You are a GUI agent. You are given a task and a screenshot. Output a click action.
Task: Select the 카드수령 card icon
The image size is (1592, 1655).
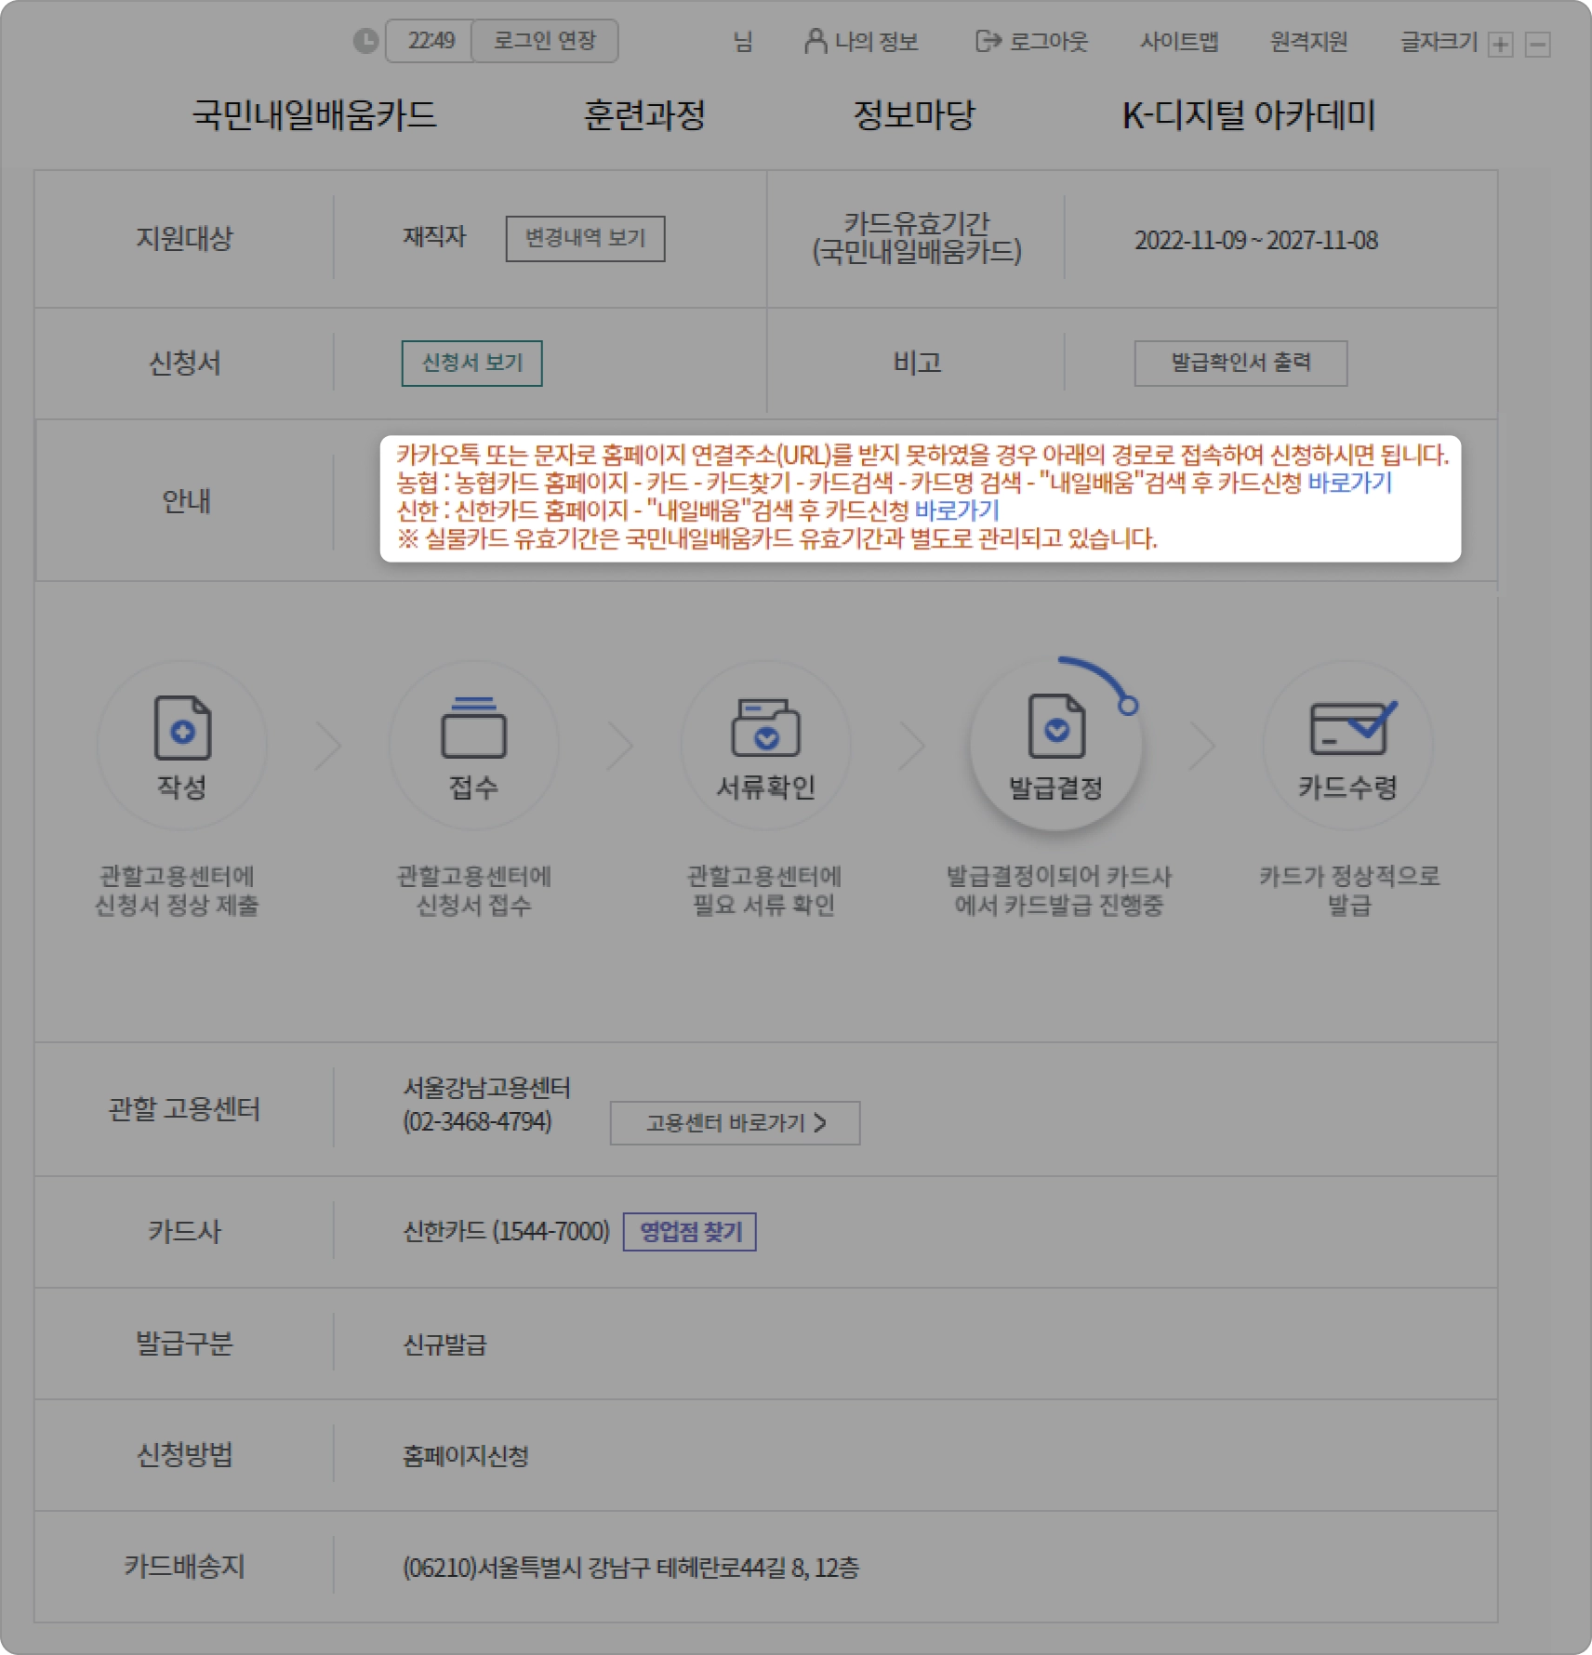(1351, 727)
